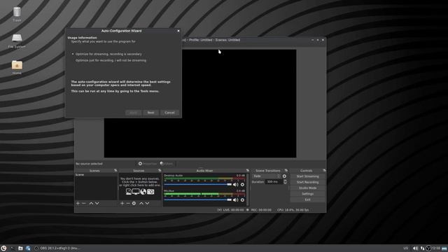Click the Exit button in Controls
This screenshot has width=448, height=252.
coord(307,199)
